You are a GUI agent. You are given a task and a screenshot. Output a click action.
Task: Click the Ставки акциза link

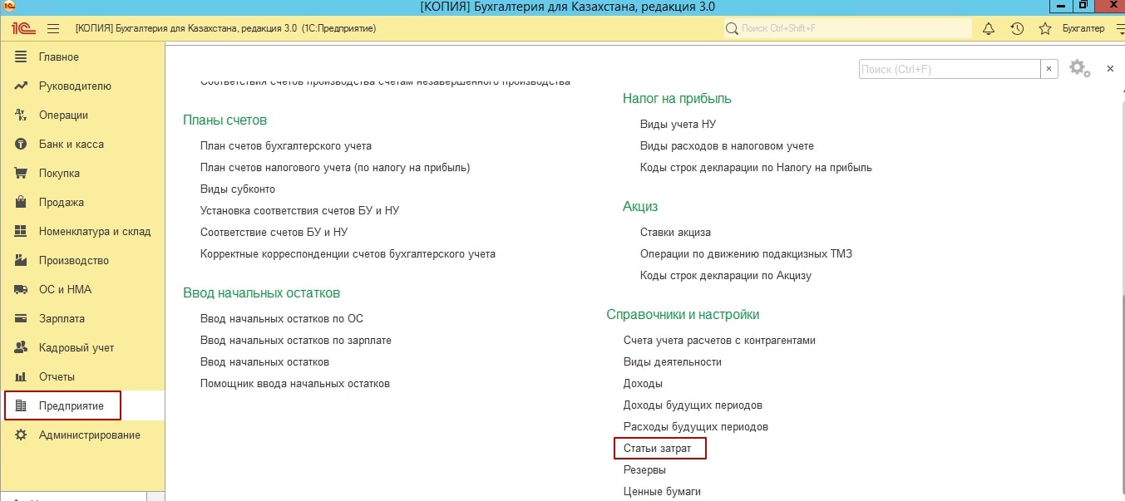[x=675, y=232]
